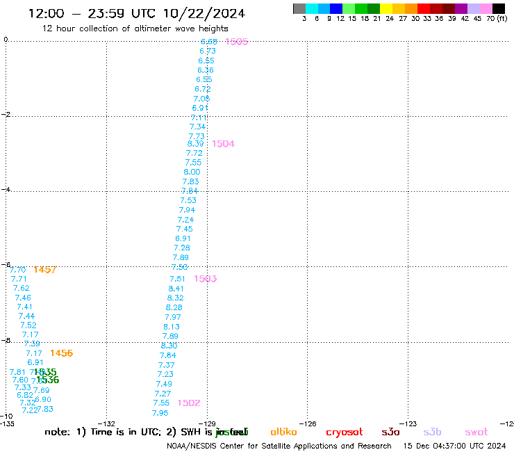Pick the yellow swatch in the color scale
This screenshot has width=514, height=452.
coord(386,8)
